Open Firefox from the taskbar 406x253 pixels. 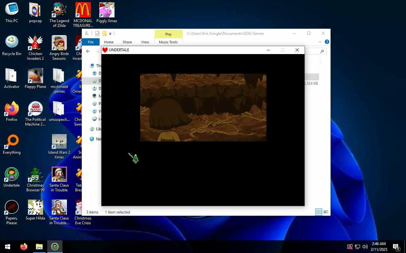coord(24,247)
